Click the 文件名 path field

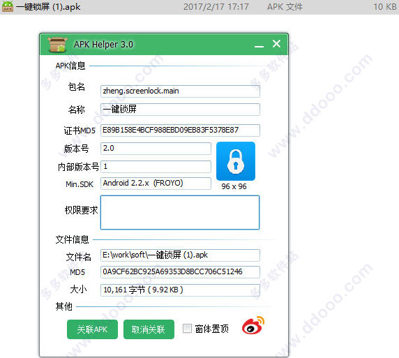(x=180, y=255)
